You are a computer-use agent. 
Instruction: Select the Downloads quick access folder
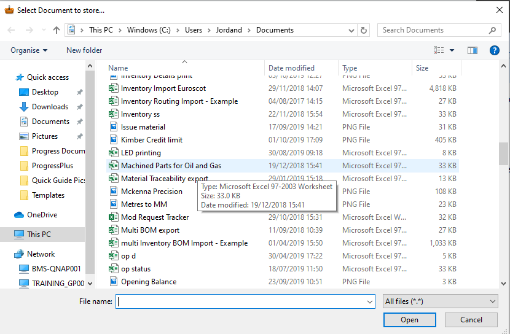tap(50, 107)
